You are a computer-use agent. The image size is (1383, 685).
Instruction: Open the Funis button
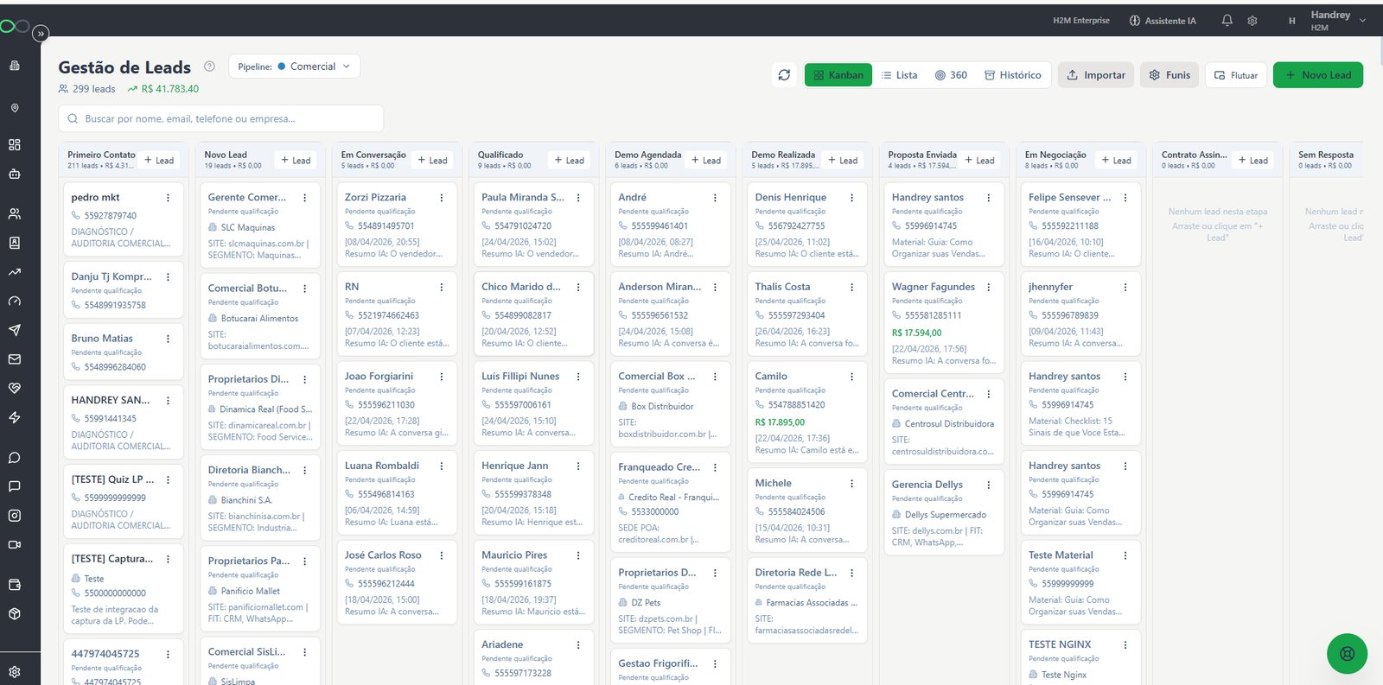tap(1169, 75)
